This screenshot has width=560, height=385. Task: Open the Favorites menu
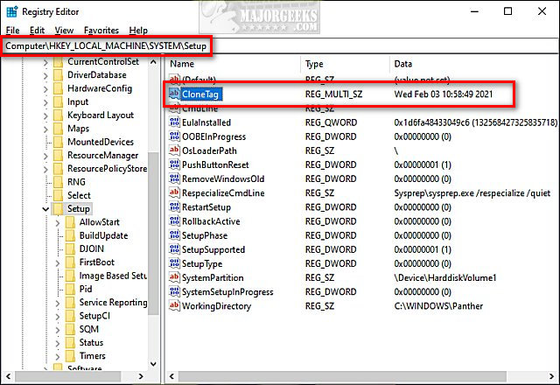(x=101, y=31)
